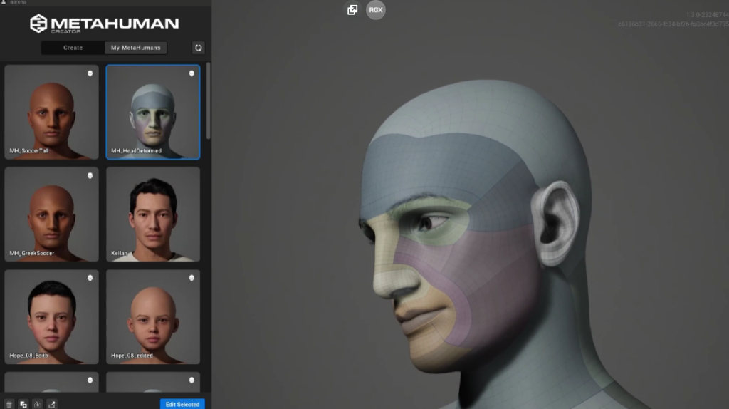This screenshot has width=729, height=409.
Task: Click the export icon in bottom toolbar
Action: (x=52, y=404)
